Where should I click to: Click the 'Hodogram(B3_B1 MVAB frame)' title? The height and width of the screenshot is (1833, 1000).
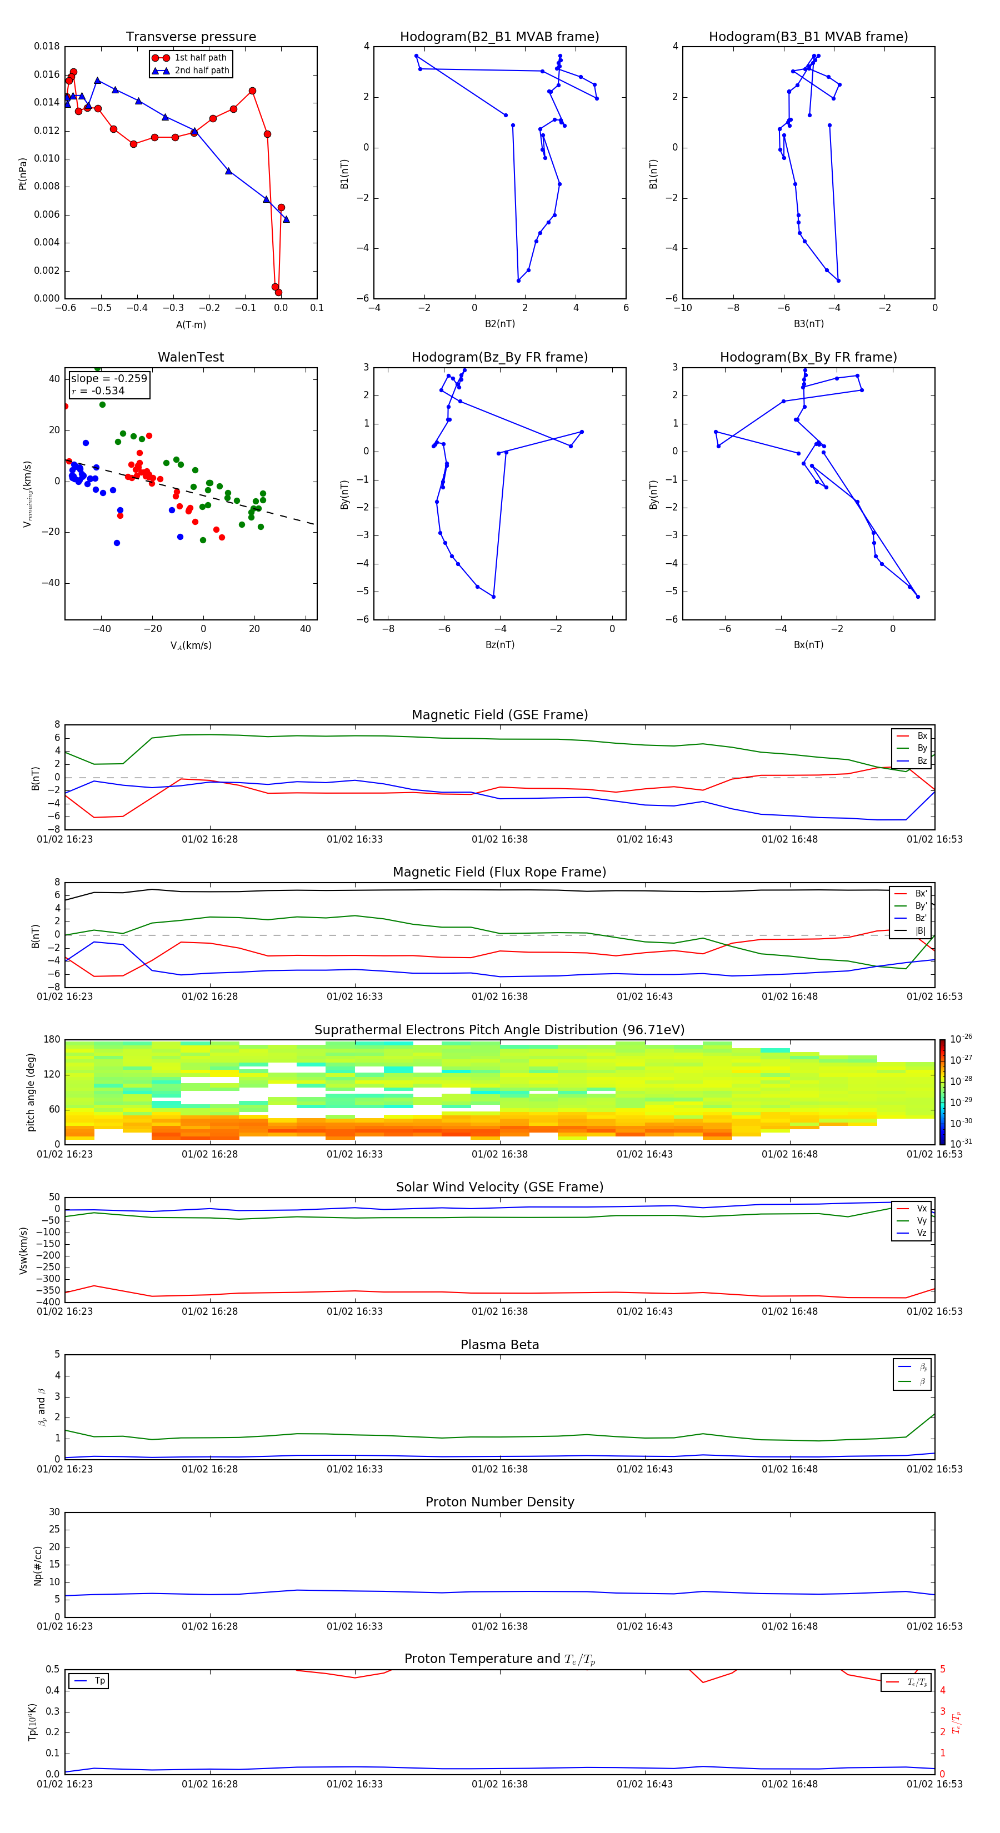click(x=808, y=37)
